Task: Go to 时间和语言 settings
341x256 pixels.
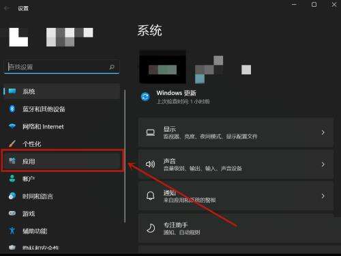Action: point(62,196)
